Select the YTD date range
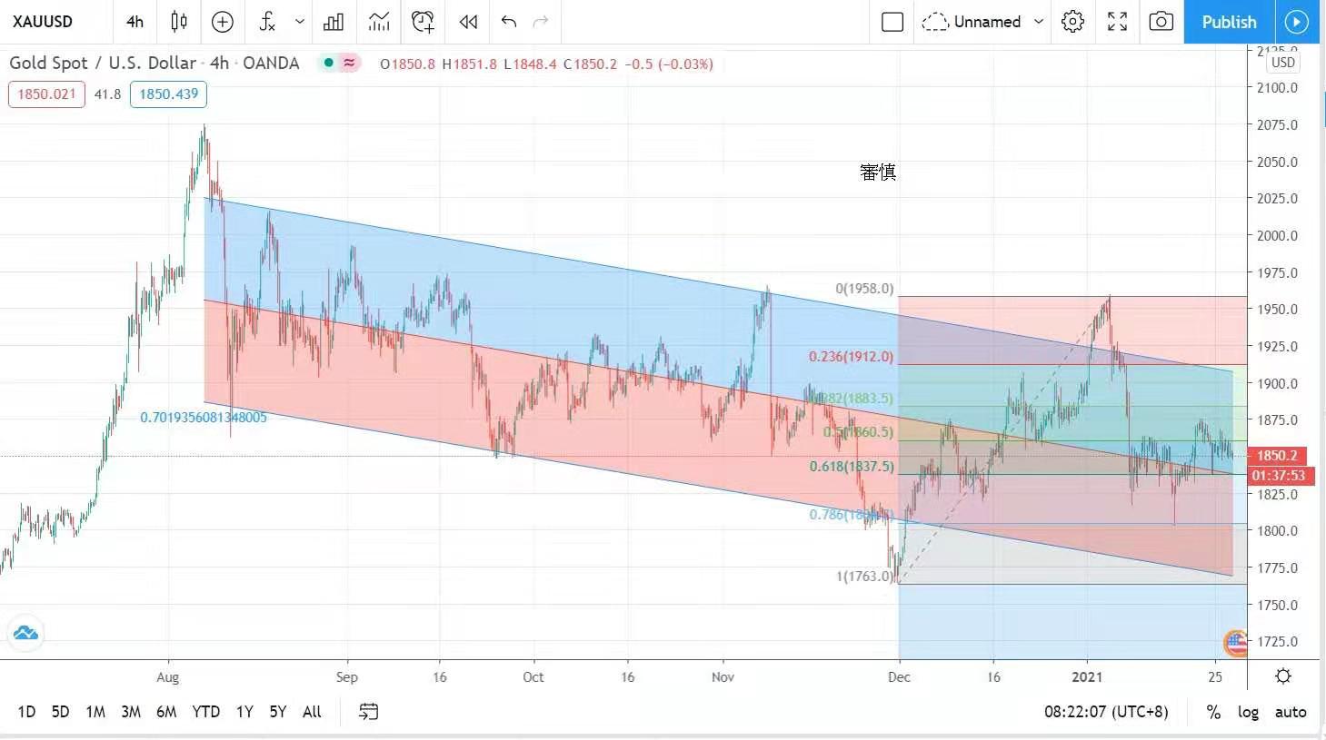Screen dimensions: 1326x740 (205, 712)
